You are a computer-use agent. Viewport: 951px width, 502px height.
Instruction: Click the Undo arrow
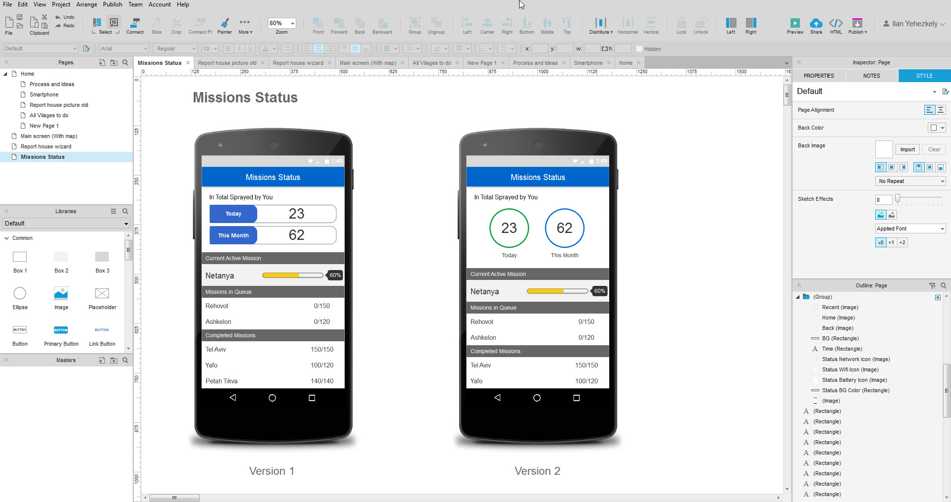pos(58,17)
